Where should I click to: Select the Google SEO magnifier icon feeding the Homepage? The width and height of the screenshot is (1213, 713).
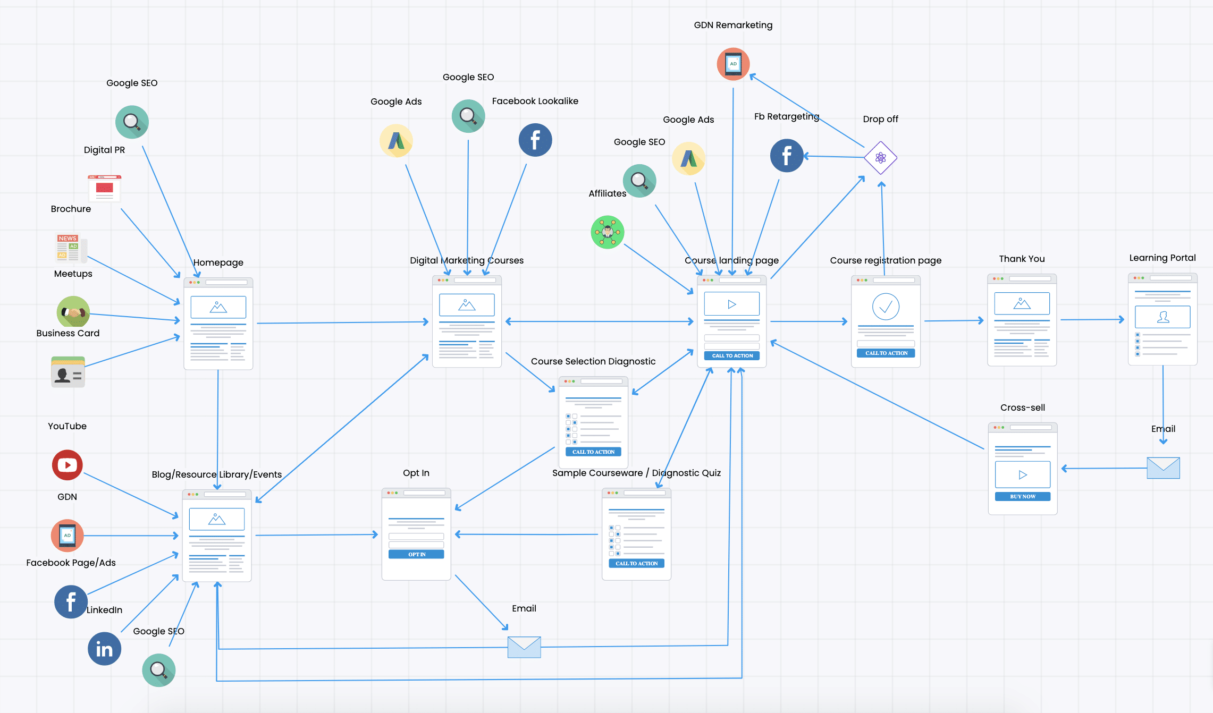pyautogui.click(x=132, y=122)
